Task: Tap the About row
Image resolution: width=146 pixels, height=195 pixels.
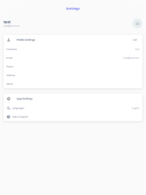Action: pyautogui.click(x=73, y=84)
